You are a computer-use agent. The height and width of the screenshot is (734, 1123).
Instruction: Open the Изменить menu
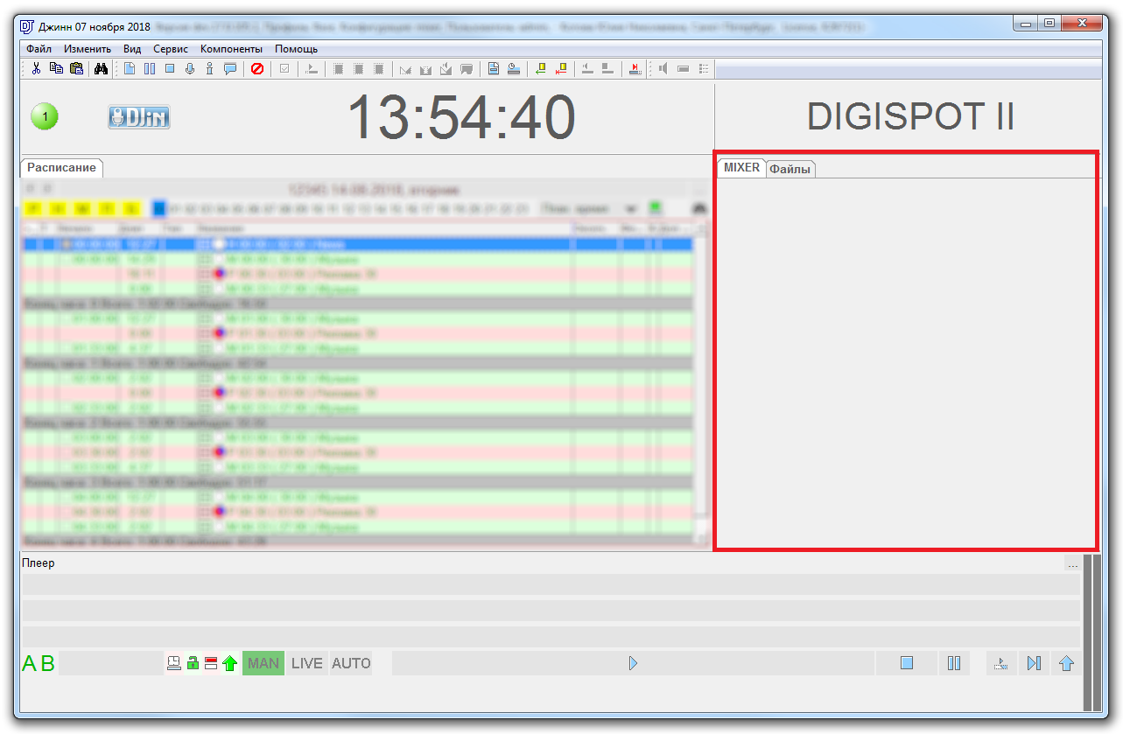(87, 49)
